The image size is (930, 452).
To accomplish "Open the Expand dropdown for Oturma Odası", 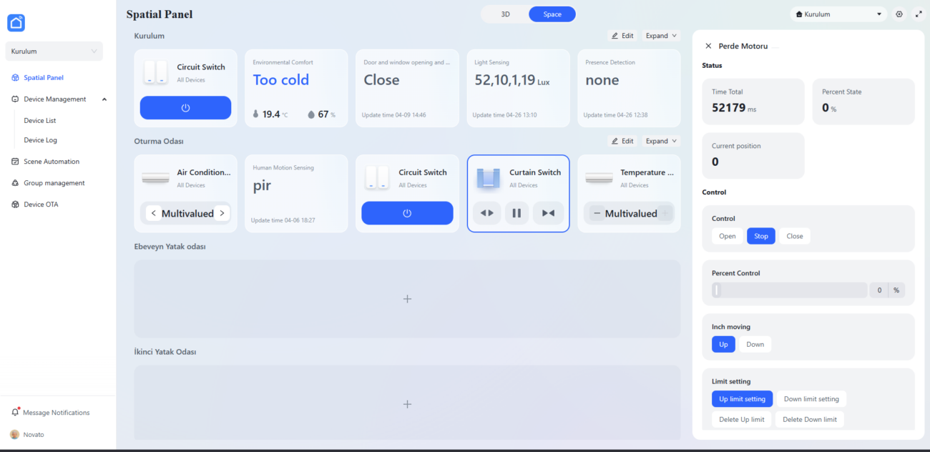I will coord(659,141).
